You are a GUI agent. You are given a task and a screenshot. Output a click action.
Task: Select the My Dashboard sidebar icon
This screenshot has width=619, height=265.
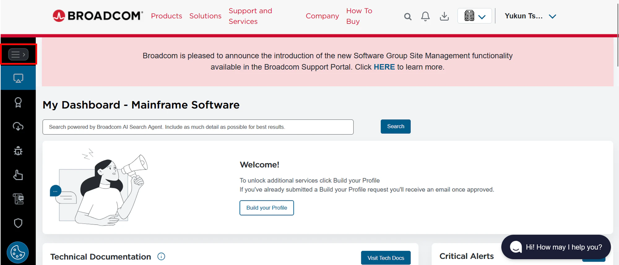point(18,78)
